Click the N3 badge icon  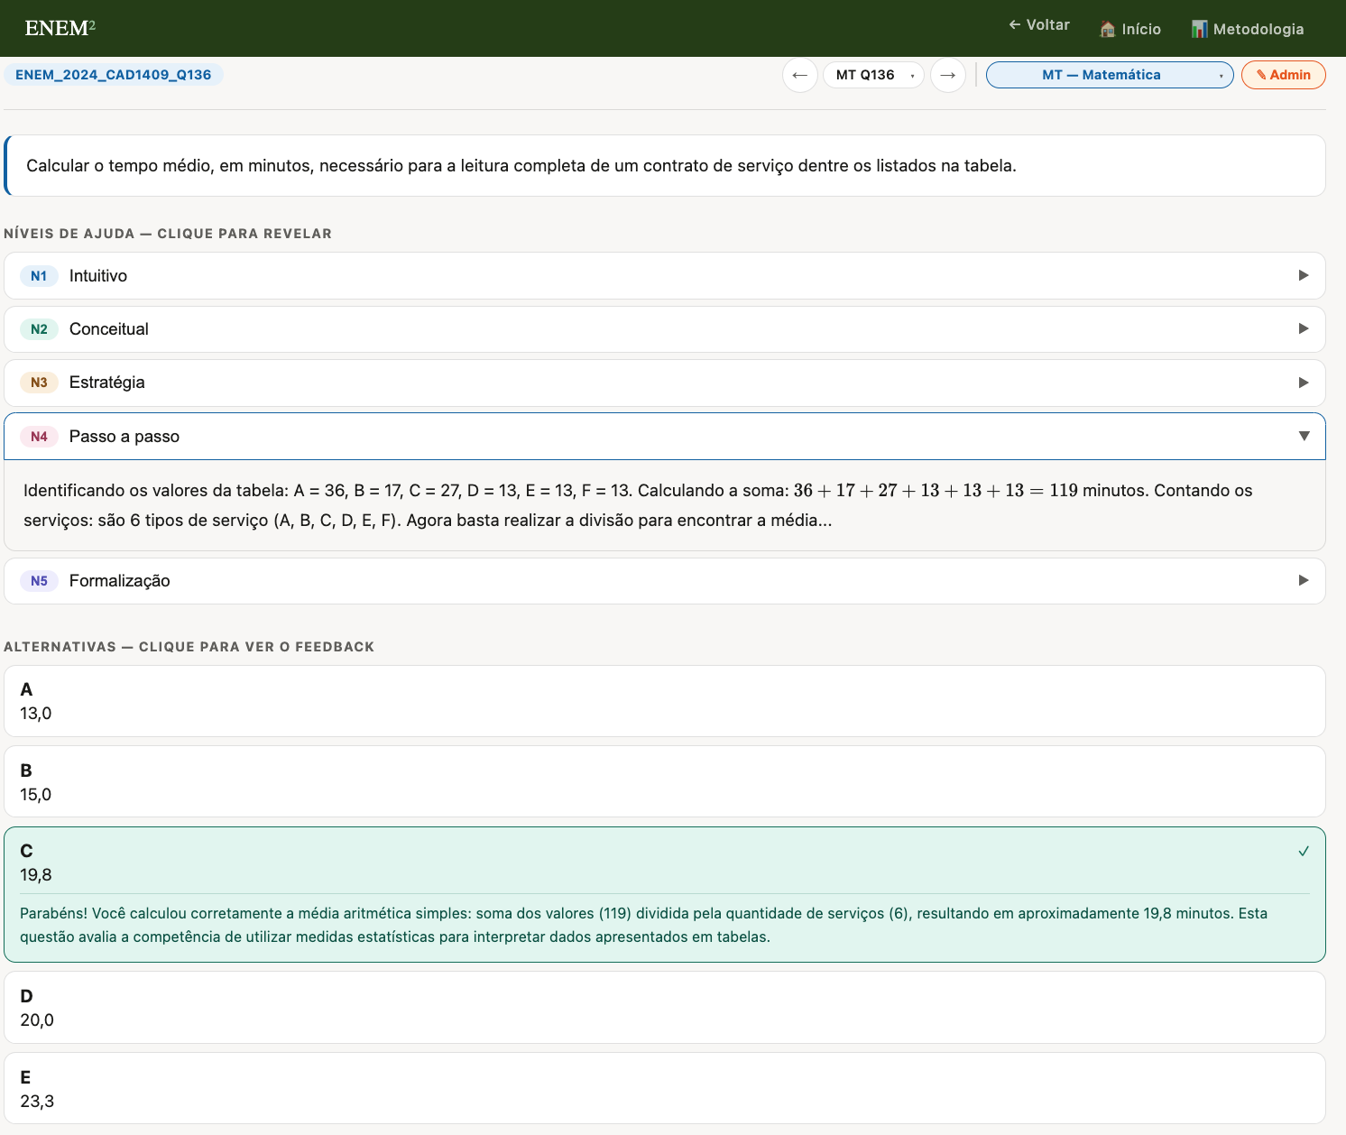39,383
